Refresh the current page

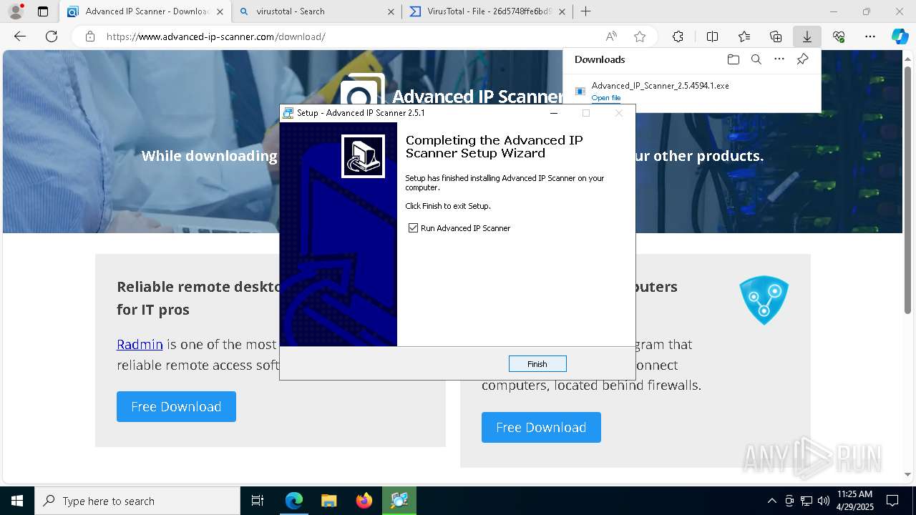coord(52,36)
